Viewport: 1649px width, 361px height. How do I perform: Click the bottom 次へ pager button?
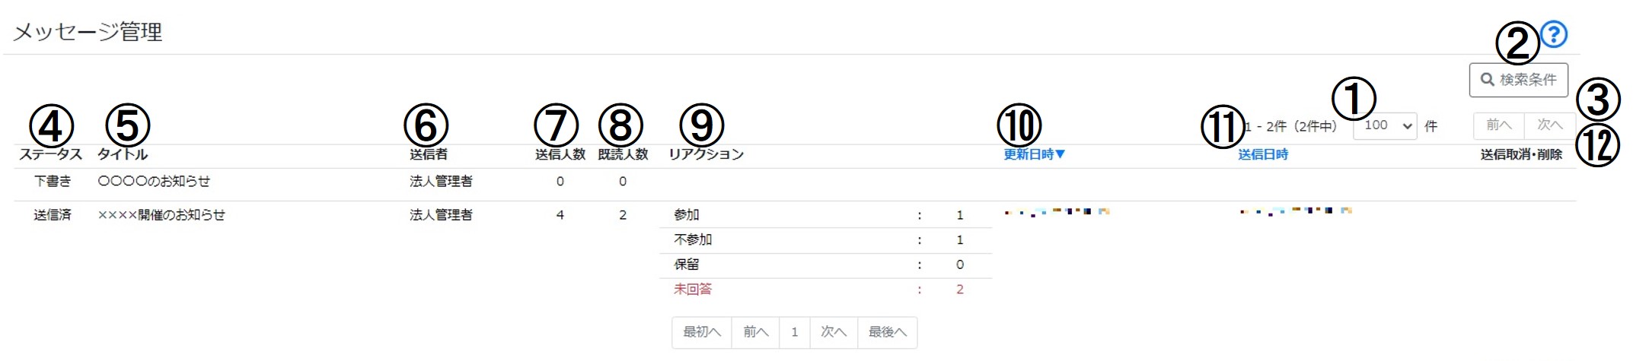click(x=834, y=332)
